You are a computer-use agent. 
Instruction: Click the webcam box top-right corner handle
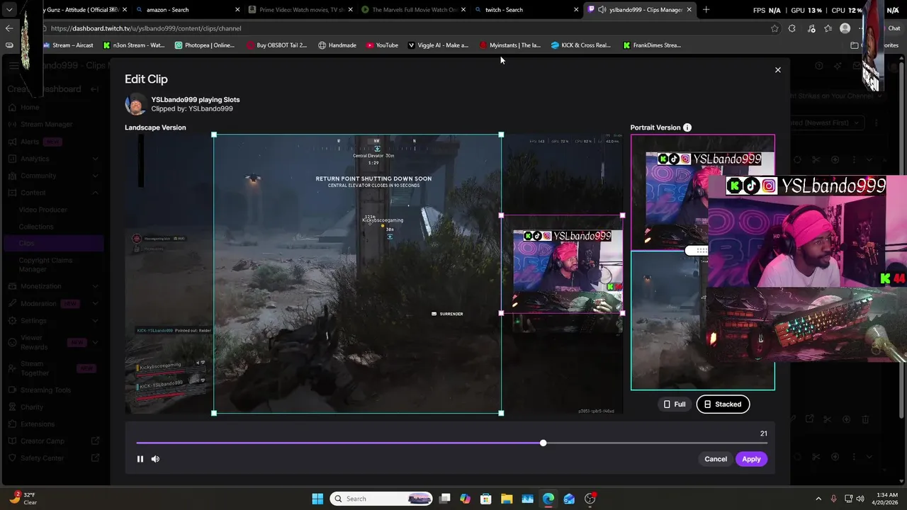[622, 215]
